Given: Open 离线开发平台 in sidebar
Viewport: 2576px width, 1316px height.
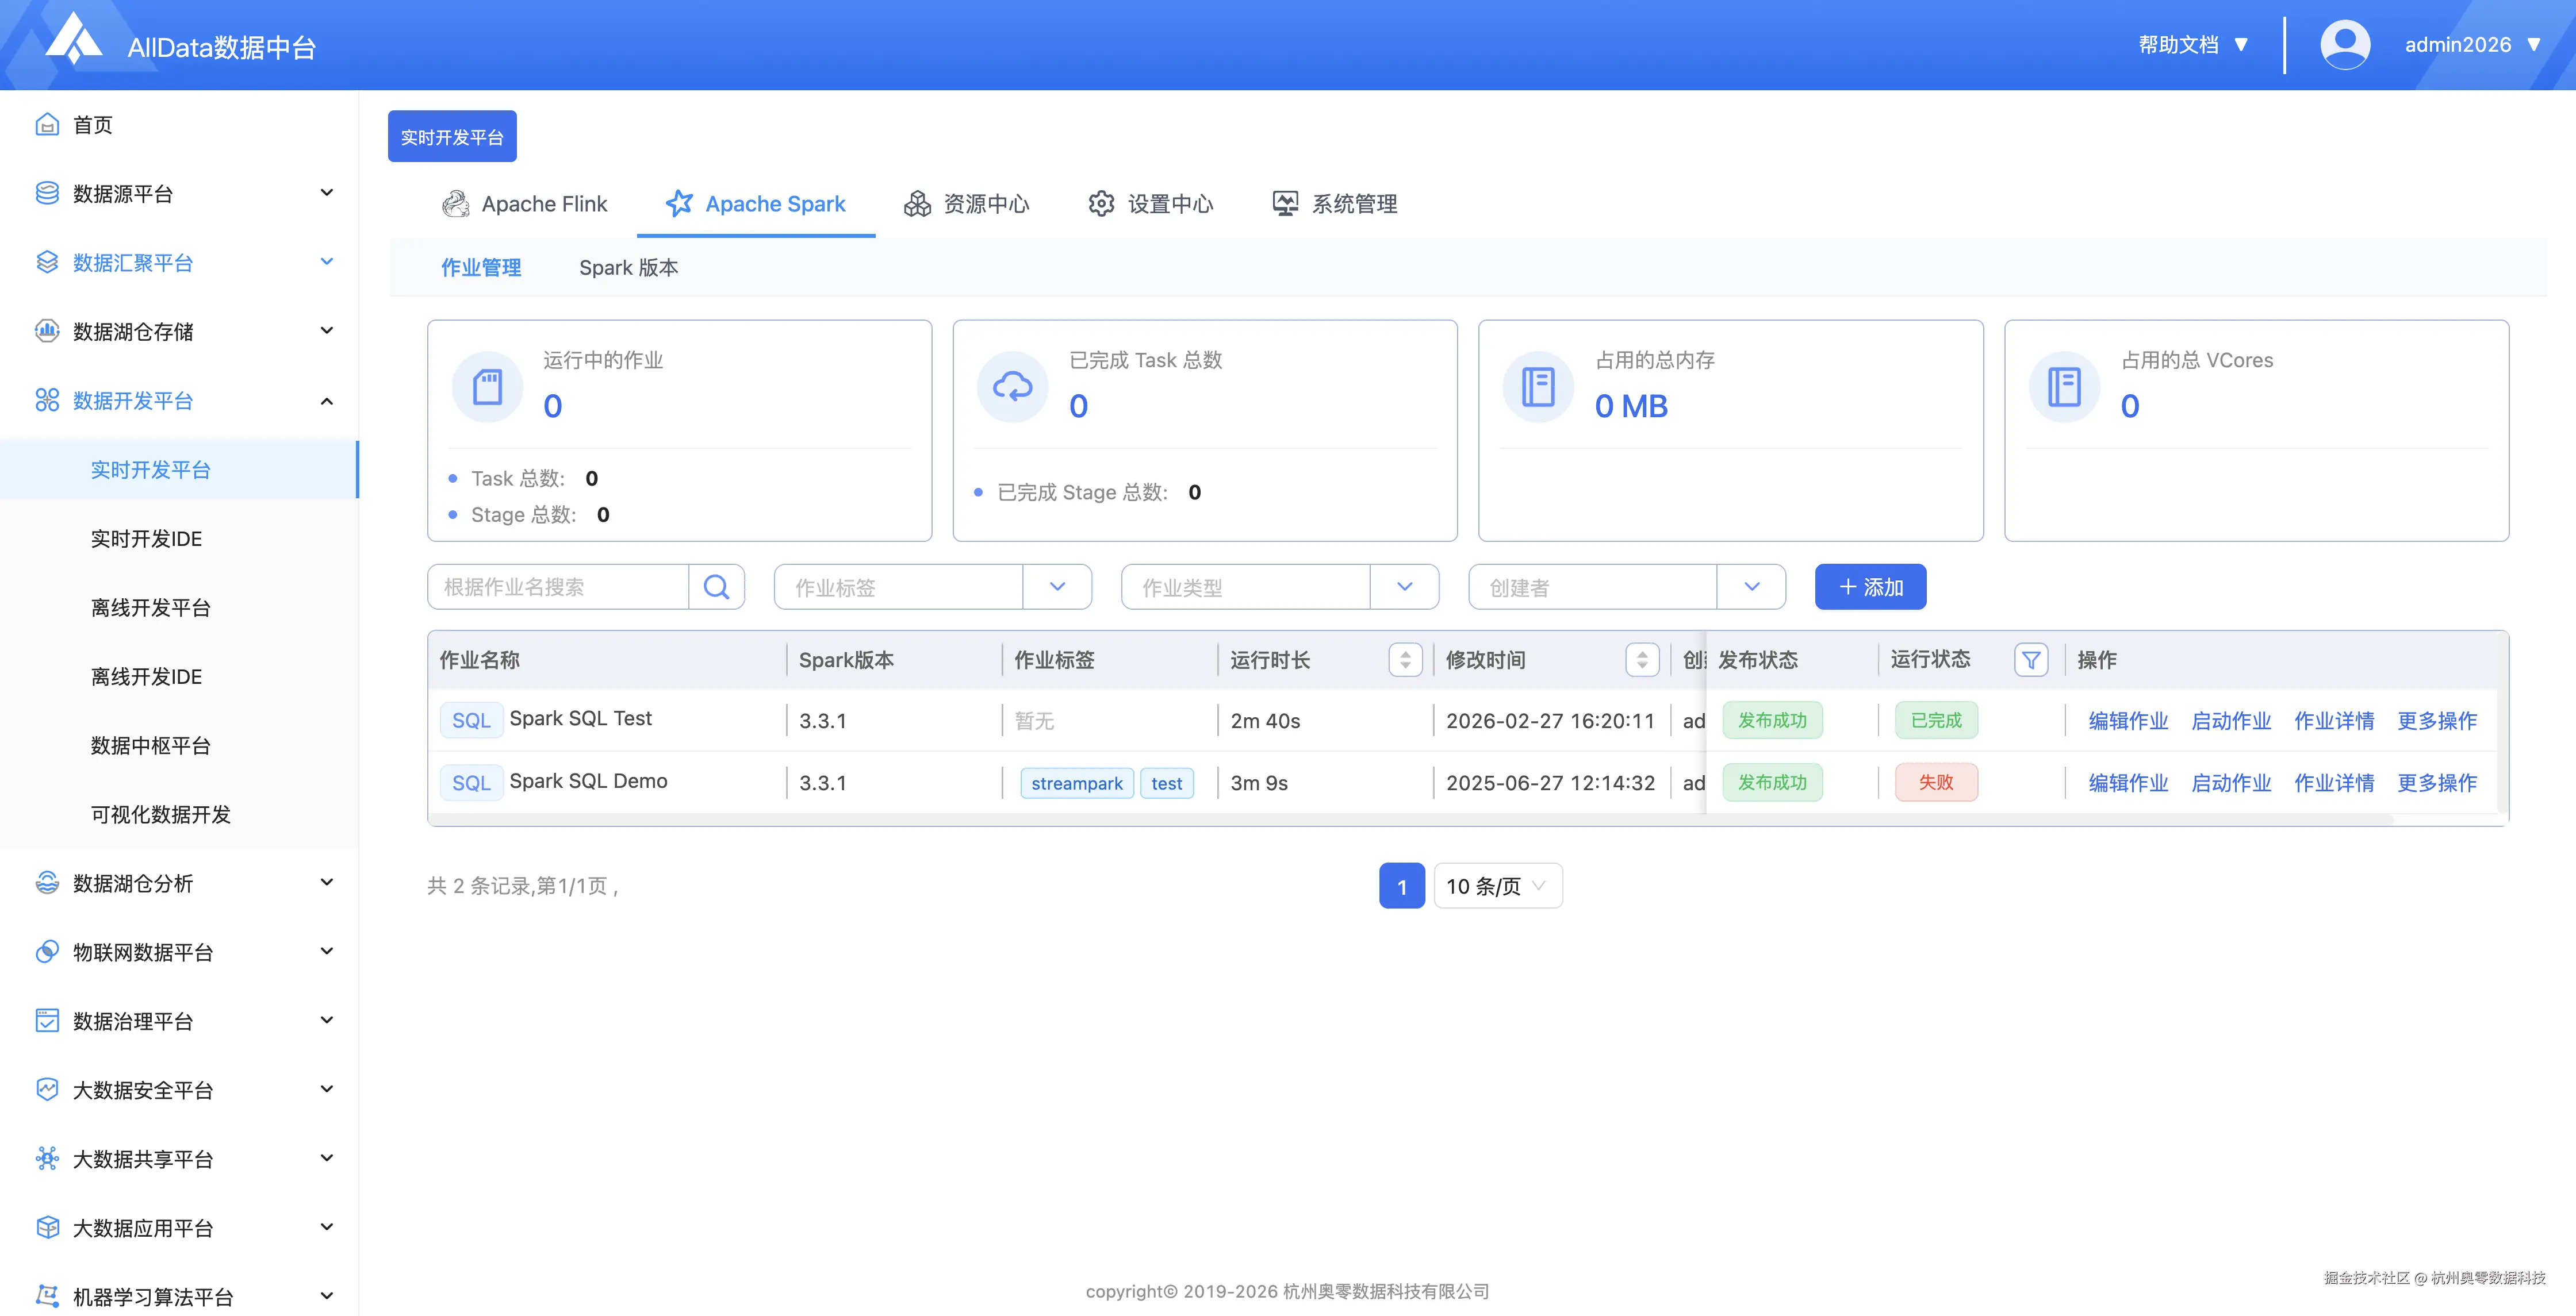Looking at the screenshot, I should click(150, 606).
